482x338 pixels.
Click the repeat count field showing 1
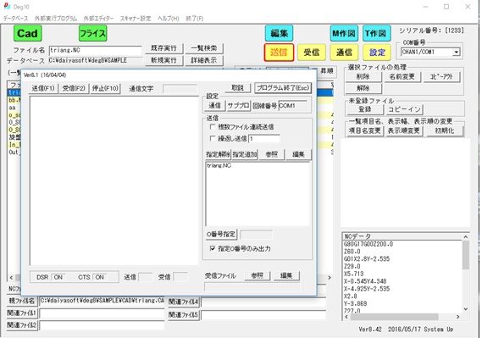(x=264, y=139)
